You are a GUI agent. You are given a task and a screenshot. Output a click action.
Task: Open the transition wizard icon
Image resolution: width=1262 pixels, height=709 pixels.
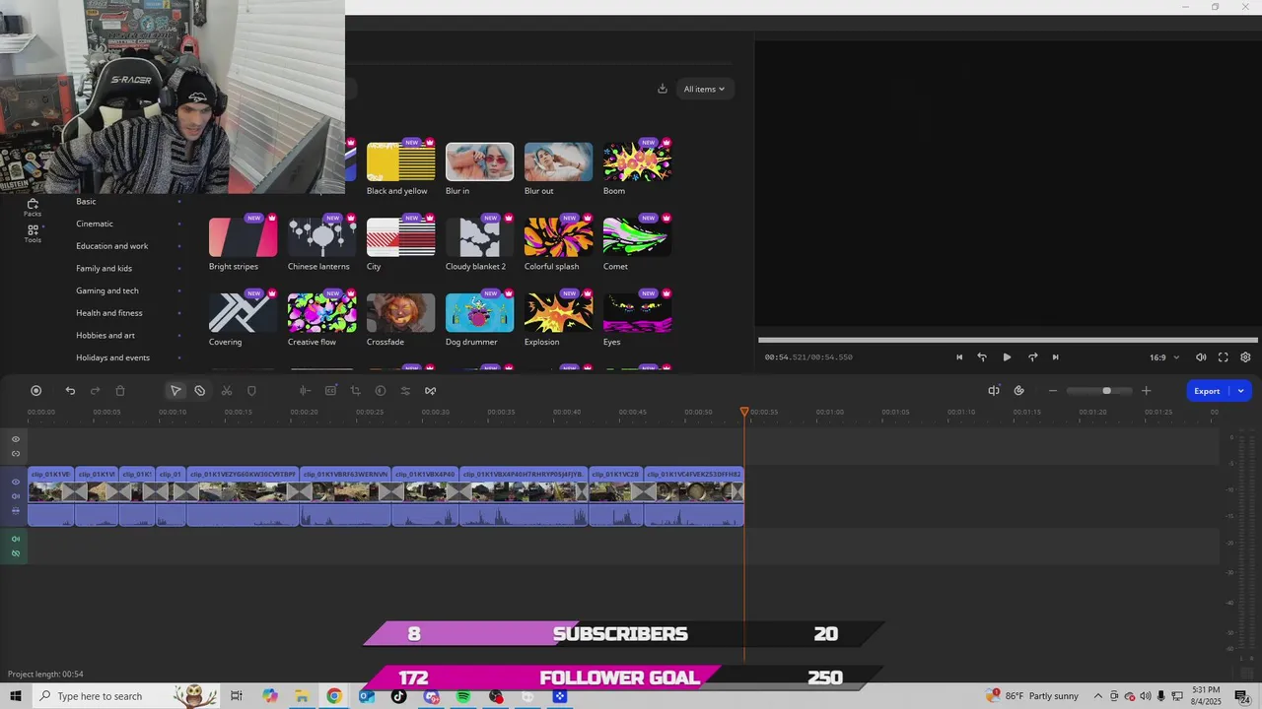[x=431, y=391]
